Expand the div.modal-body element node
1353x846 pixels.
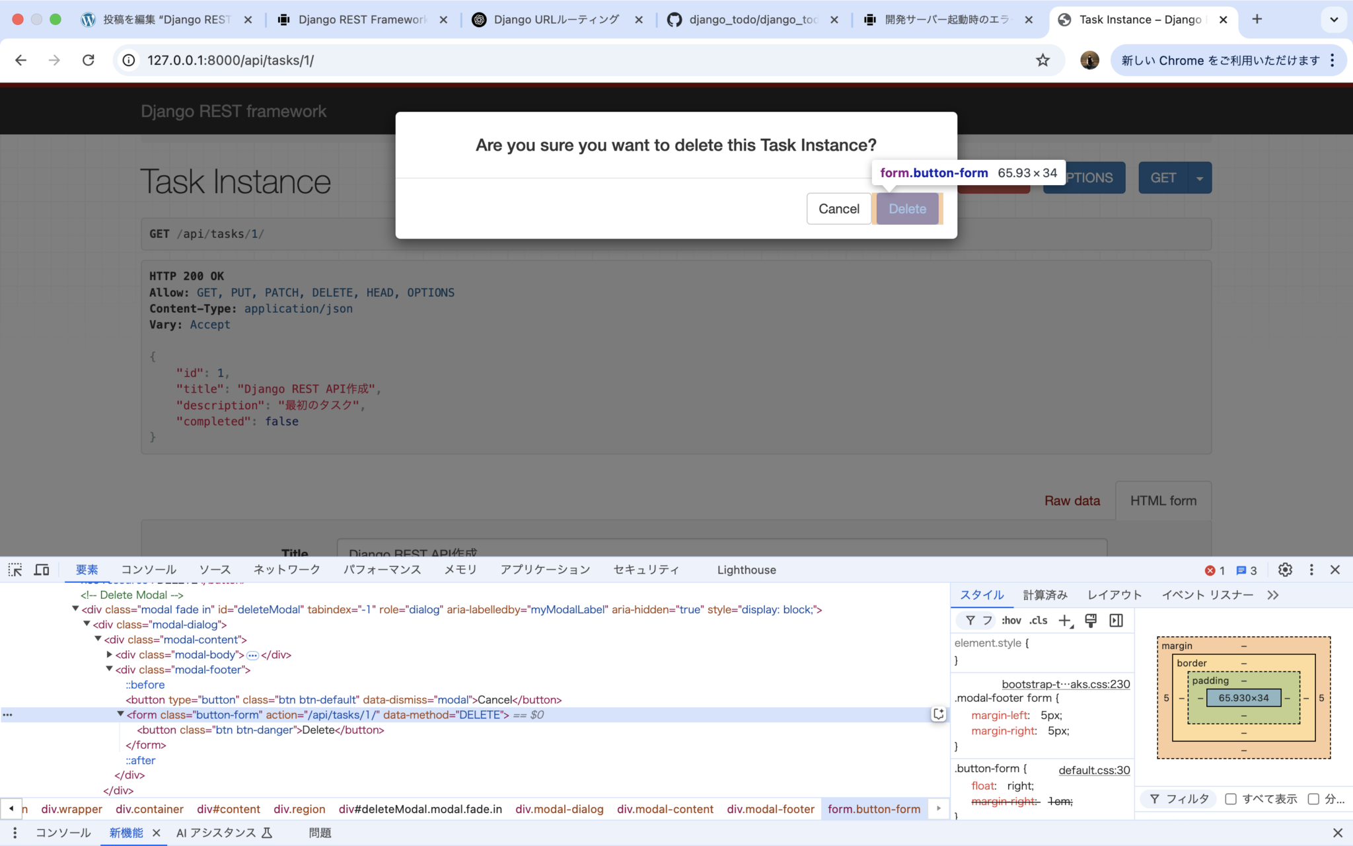point(109,654)
